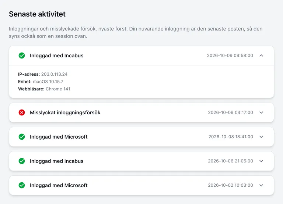Click the 'Inloggad med Incabus' label at 09:58:00
Viewport: 283px width, 204px height.
(57, 56)
